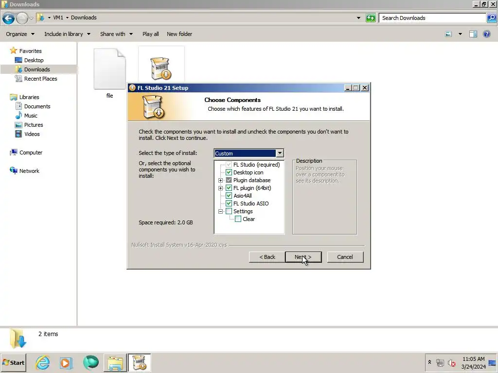Image resolution: width=498 pixels, height=373 pixels.
Task: Click the Explorer Forward arrow button
Action: [x=22, y=18]
